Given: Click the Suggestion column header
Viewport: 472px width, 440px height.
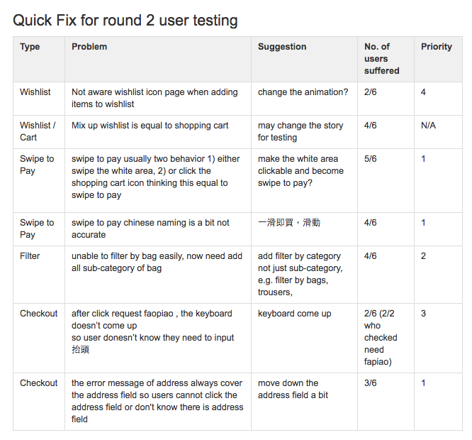Looking at the screenshot, I should coord(304,59).
